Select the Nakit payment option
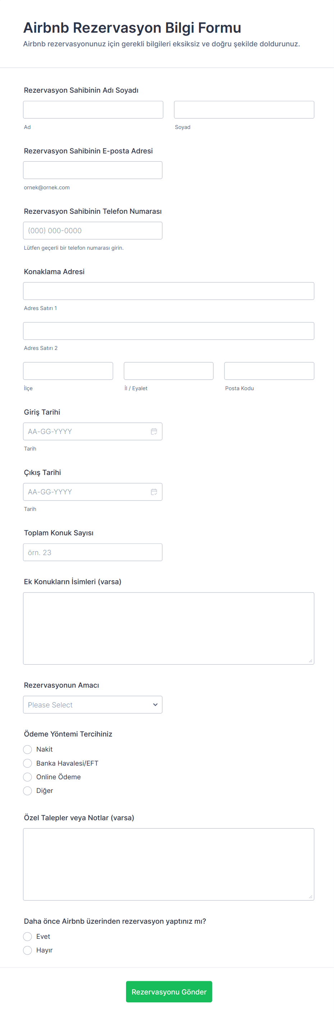The image size is (334, 1020). [x=27, y=749]
